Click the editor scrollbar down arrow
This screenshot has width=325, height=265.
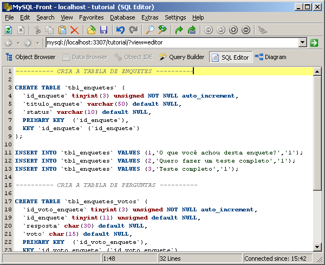point(317,247)
